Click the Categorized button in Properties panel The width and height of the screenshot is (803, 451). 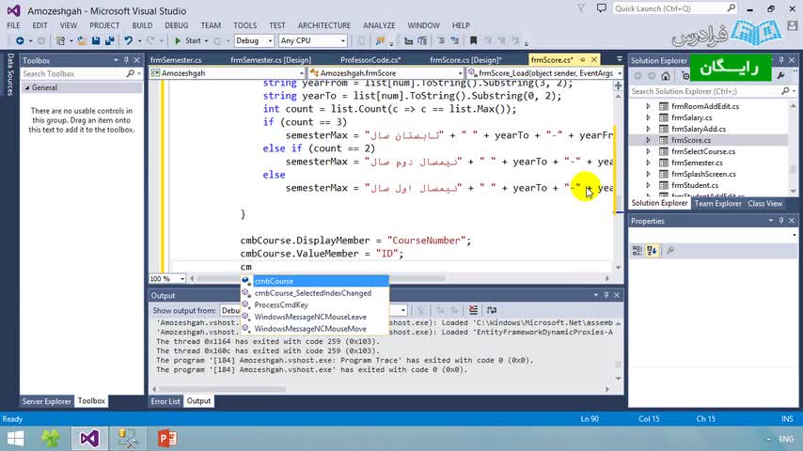638,250
